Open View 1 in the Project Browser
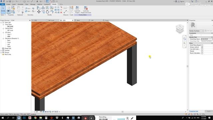Screen dimensions: 213x120 [9, 34]
